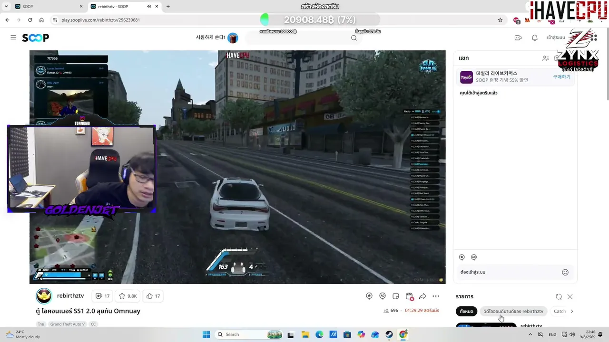The image size is (609, 342).
Task: Click the sticker icon under the video
Action: pyautogui.click(x=396, y=296)
